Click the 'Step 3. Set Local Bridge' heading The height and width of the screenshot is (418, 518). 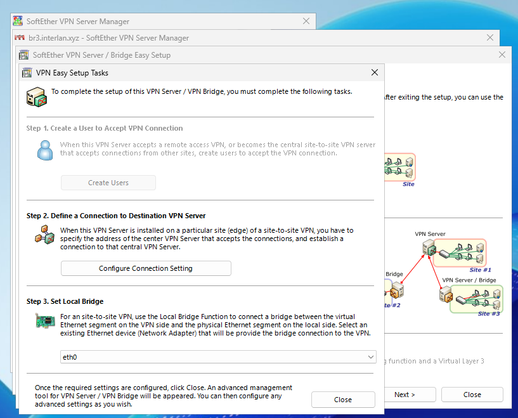tap(65, 301)
